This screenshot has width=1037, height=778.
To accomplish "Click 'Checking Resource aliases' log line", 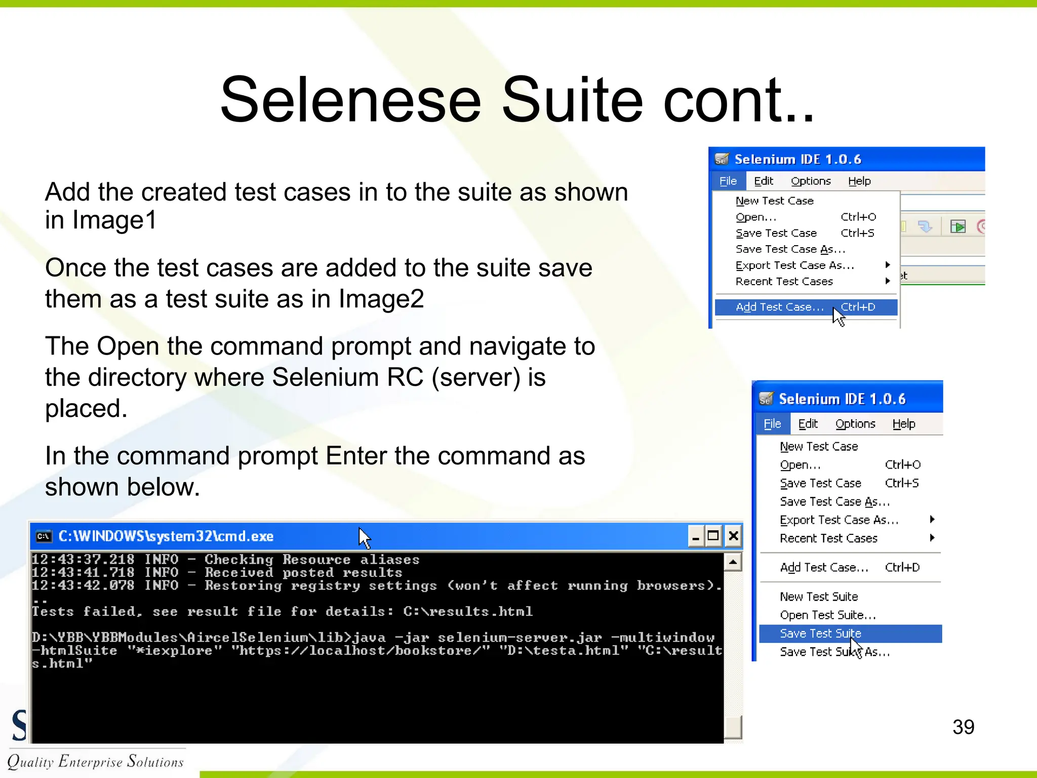I will (x=226, y=560).
